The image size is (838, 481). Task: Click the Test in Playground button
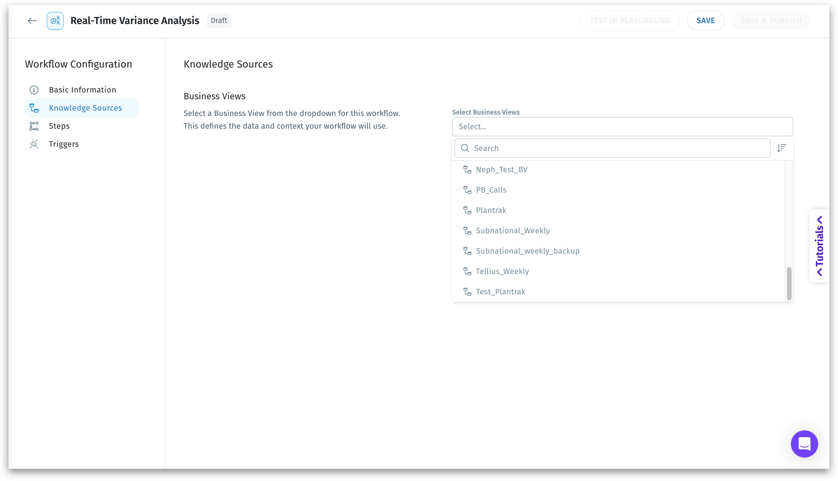pos(629,21)
